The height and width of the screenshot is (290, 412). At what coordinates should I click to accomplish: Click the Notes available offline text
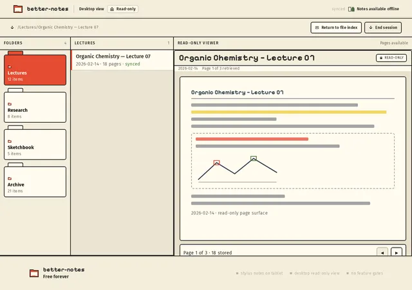[378, 9]
